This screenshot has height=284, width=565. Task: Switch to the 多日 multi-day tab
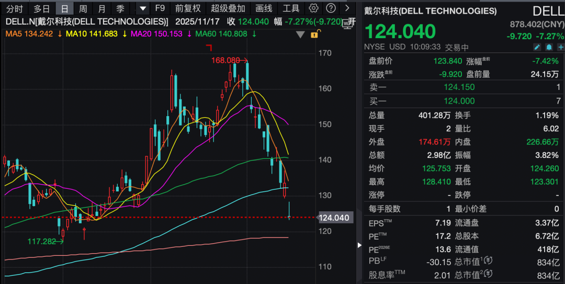[x=41, y=8]
